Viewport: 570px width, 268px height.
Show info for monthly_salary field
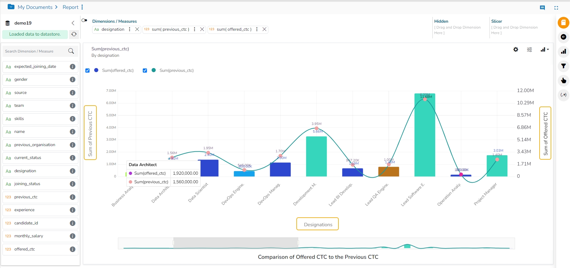(x=72, y=236)
